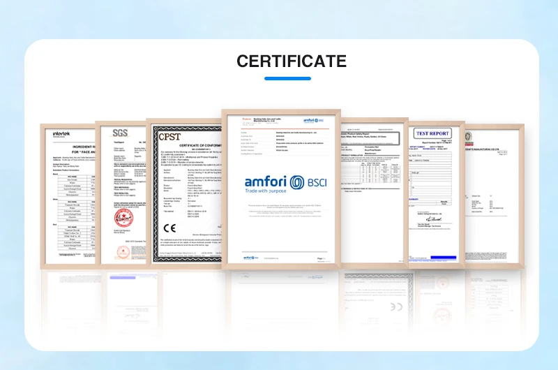Click the SGS logo

(120, 133)
